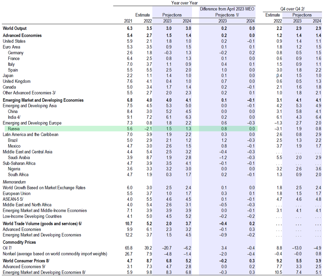Click the Year over Year column header

(184, 3)
